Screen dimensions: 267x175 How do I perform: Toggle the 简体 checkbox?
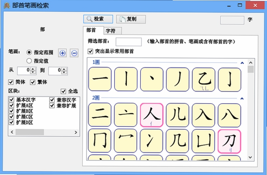(11, 82)
